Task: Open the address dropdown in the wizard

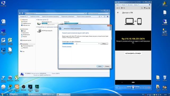Action: (99, 44)
